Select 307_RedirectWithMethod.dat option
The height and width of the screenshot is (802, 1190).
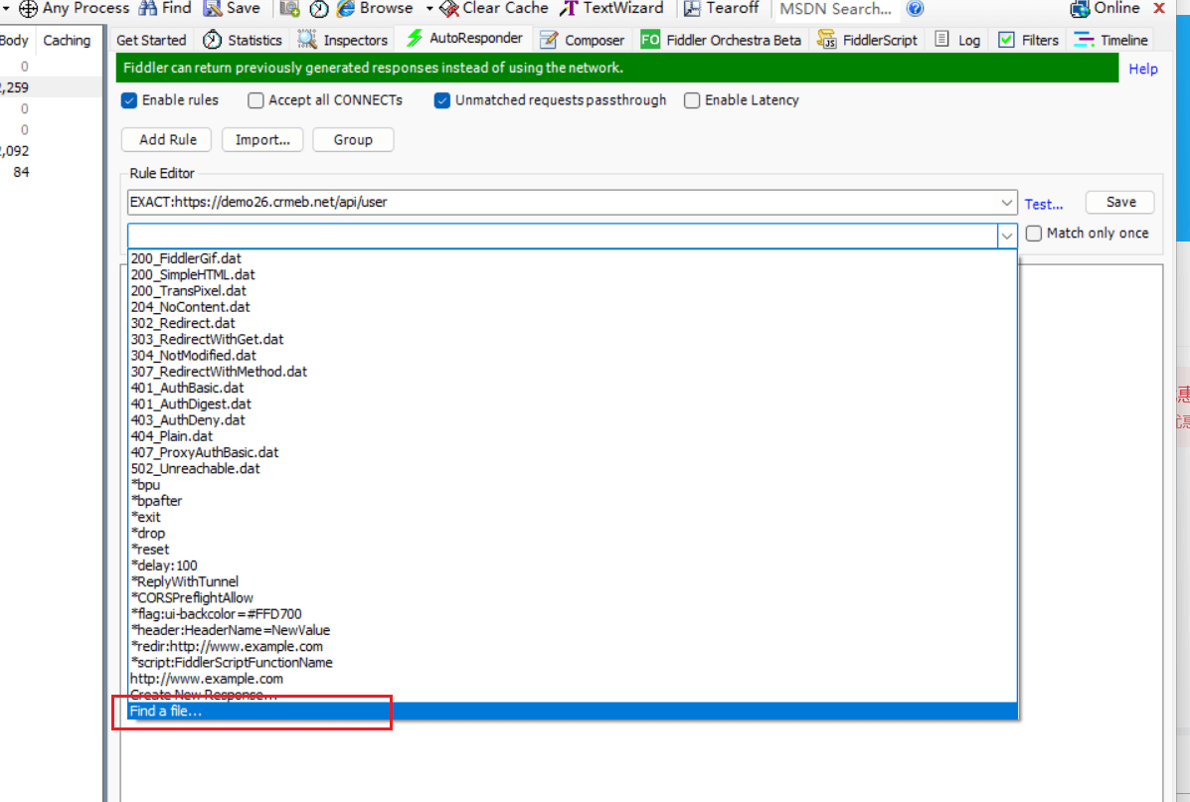point(573,372)
